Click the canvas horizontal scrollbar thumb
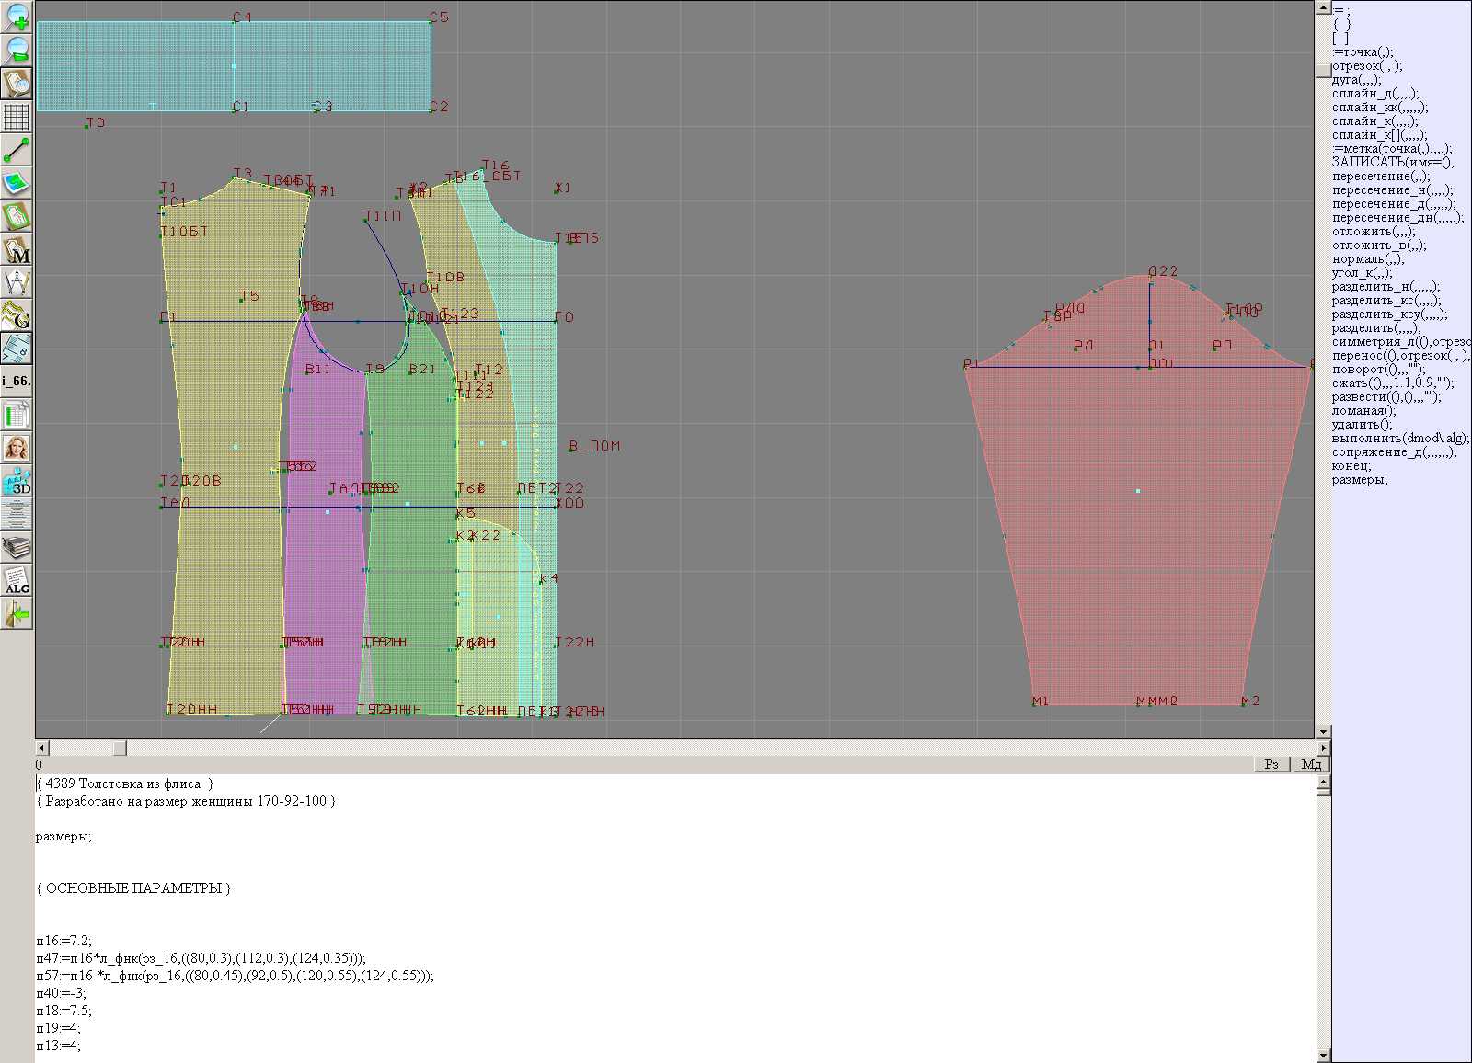Screen dimensions: 1472x1063 click(x=120, y=749)
